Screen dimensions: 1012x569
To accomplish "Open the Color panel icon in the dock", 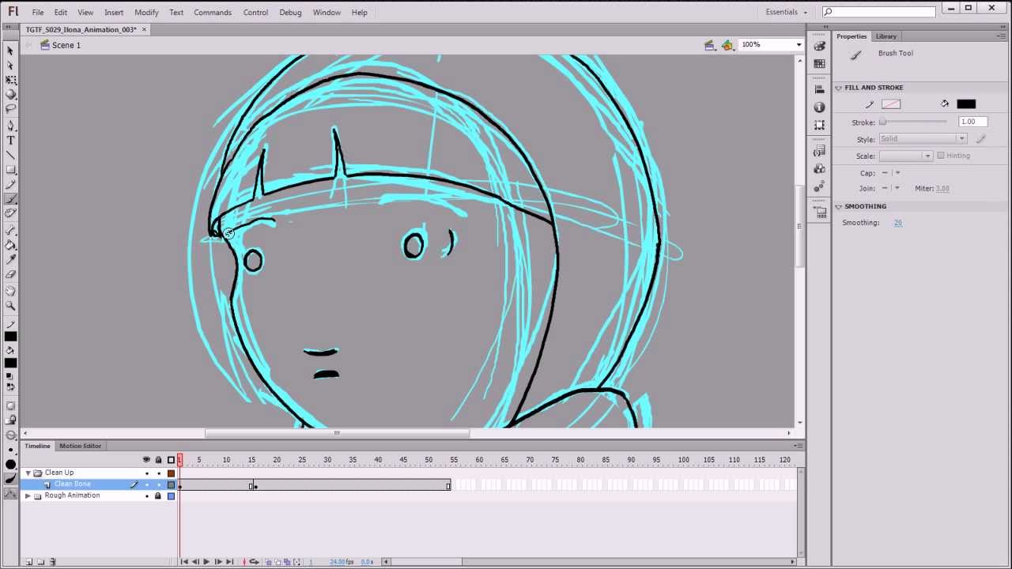I will (x=819, y=47).
